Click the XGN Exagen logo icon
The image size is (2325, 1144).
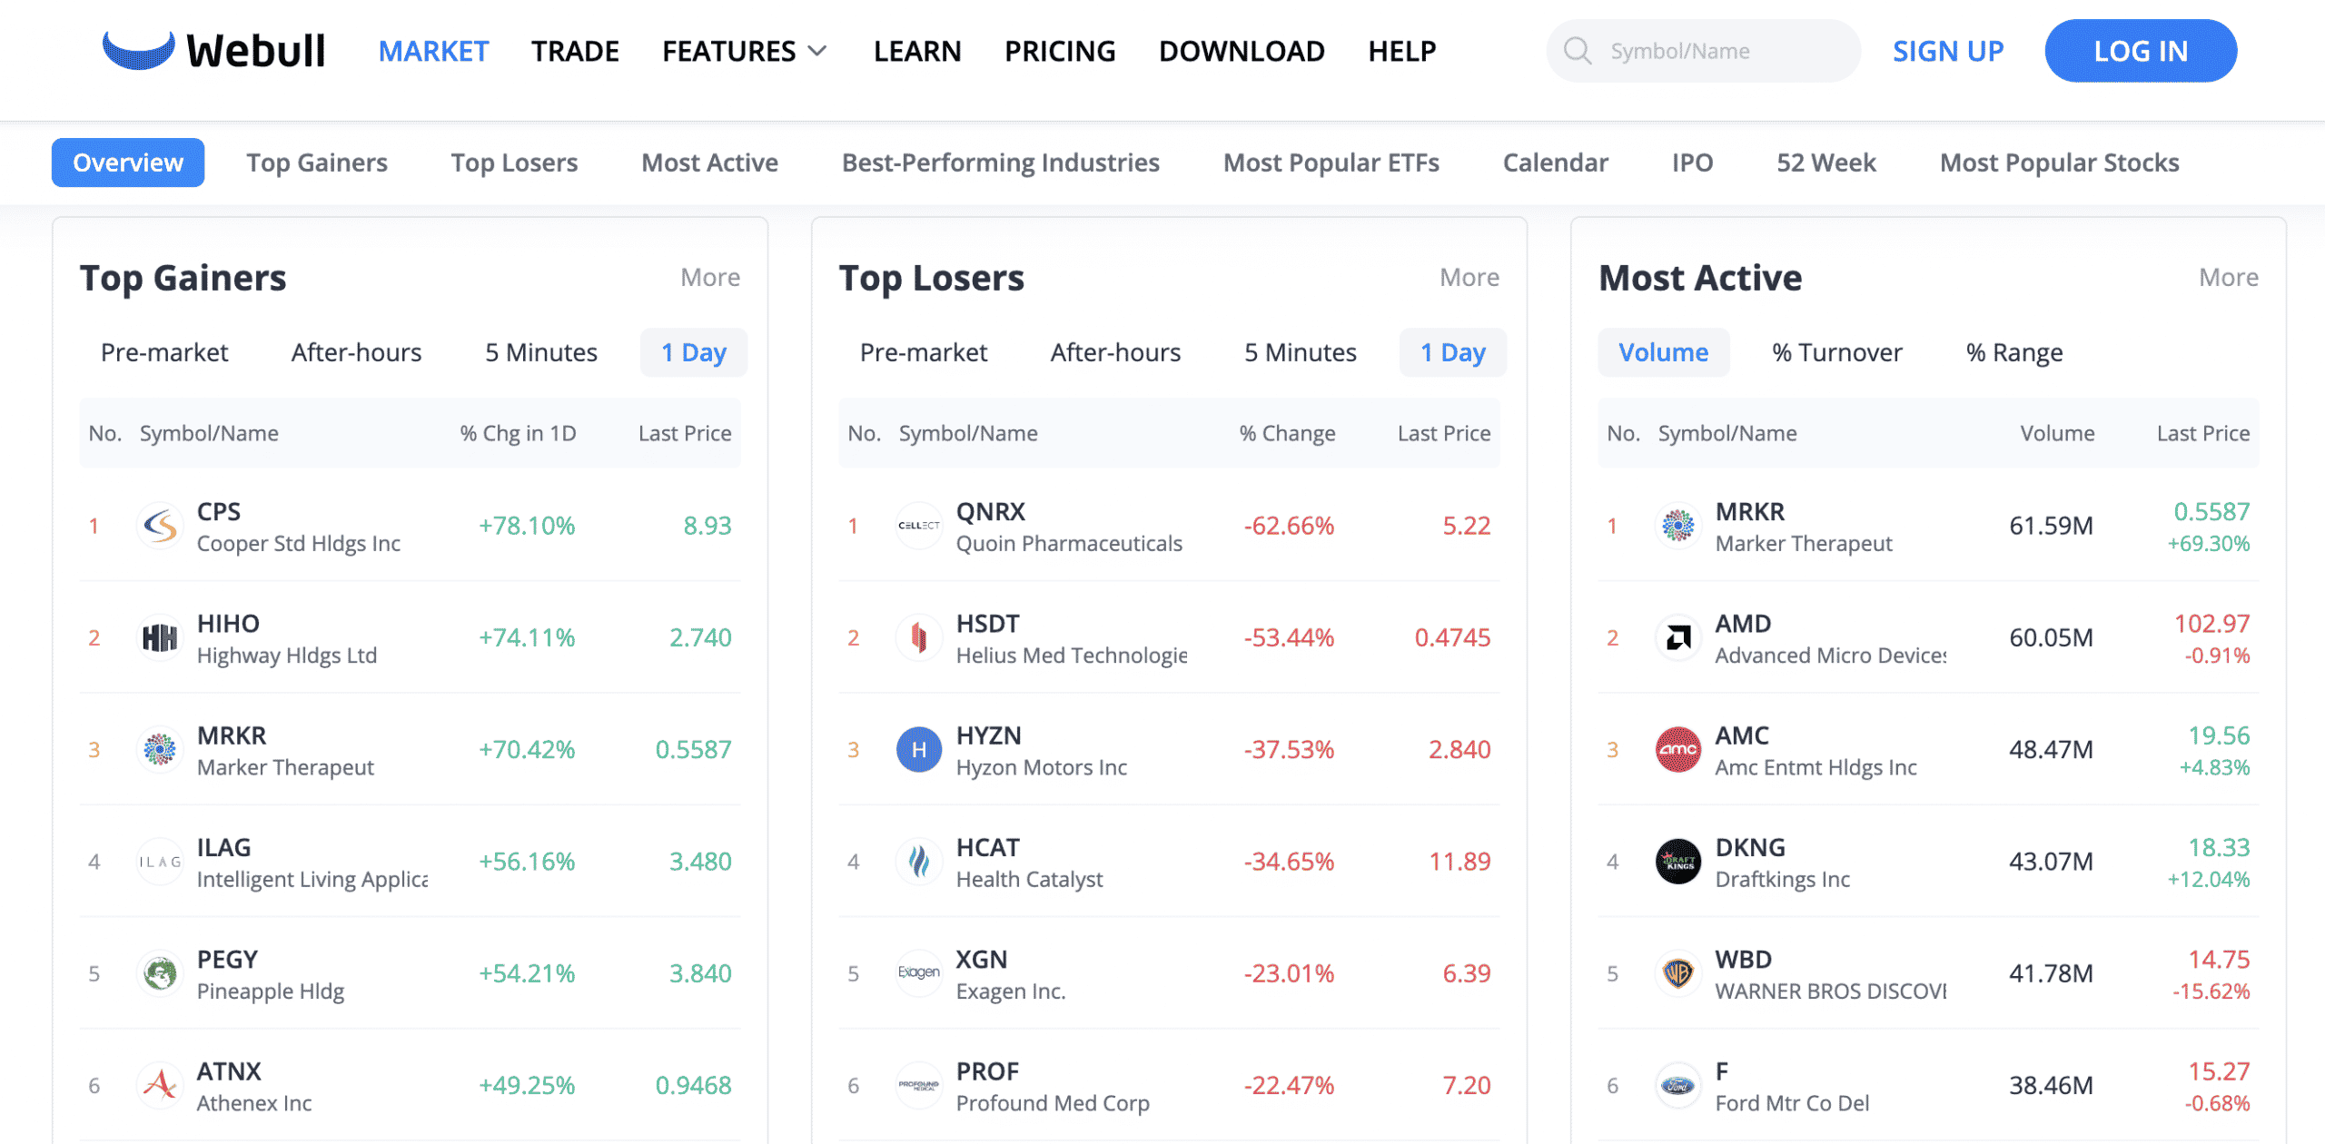coord(919,973)
